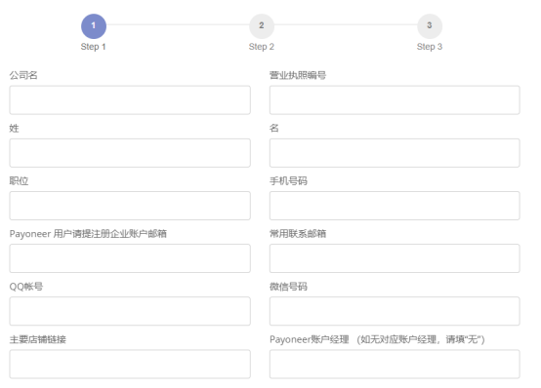Focus the 主要店铺链接 input field
This screenshot has width=541, height=388.
coord(130,365)
